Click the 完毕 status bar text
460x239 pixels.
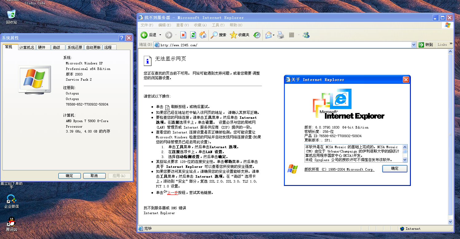[148, 229]
